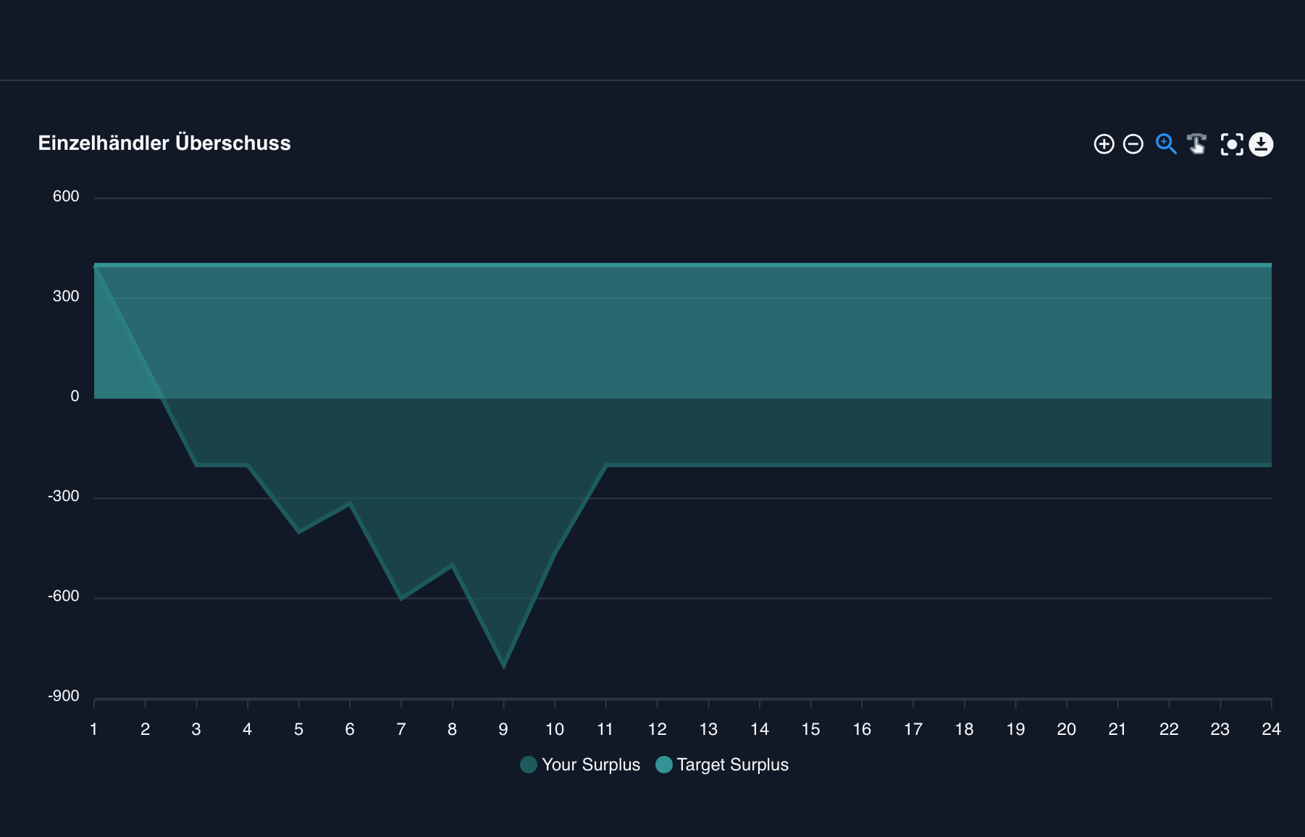The width and height of the screenshot is (1305, 837).
Task: Click y-axis label -300
Action: pos(64,496)
